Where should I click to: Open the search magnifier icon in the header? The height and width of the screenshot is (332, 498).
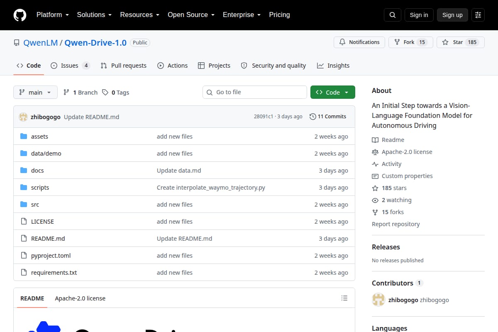[393, 15]
